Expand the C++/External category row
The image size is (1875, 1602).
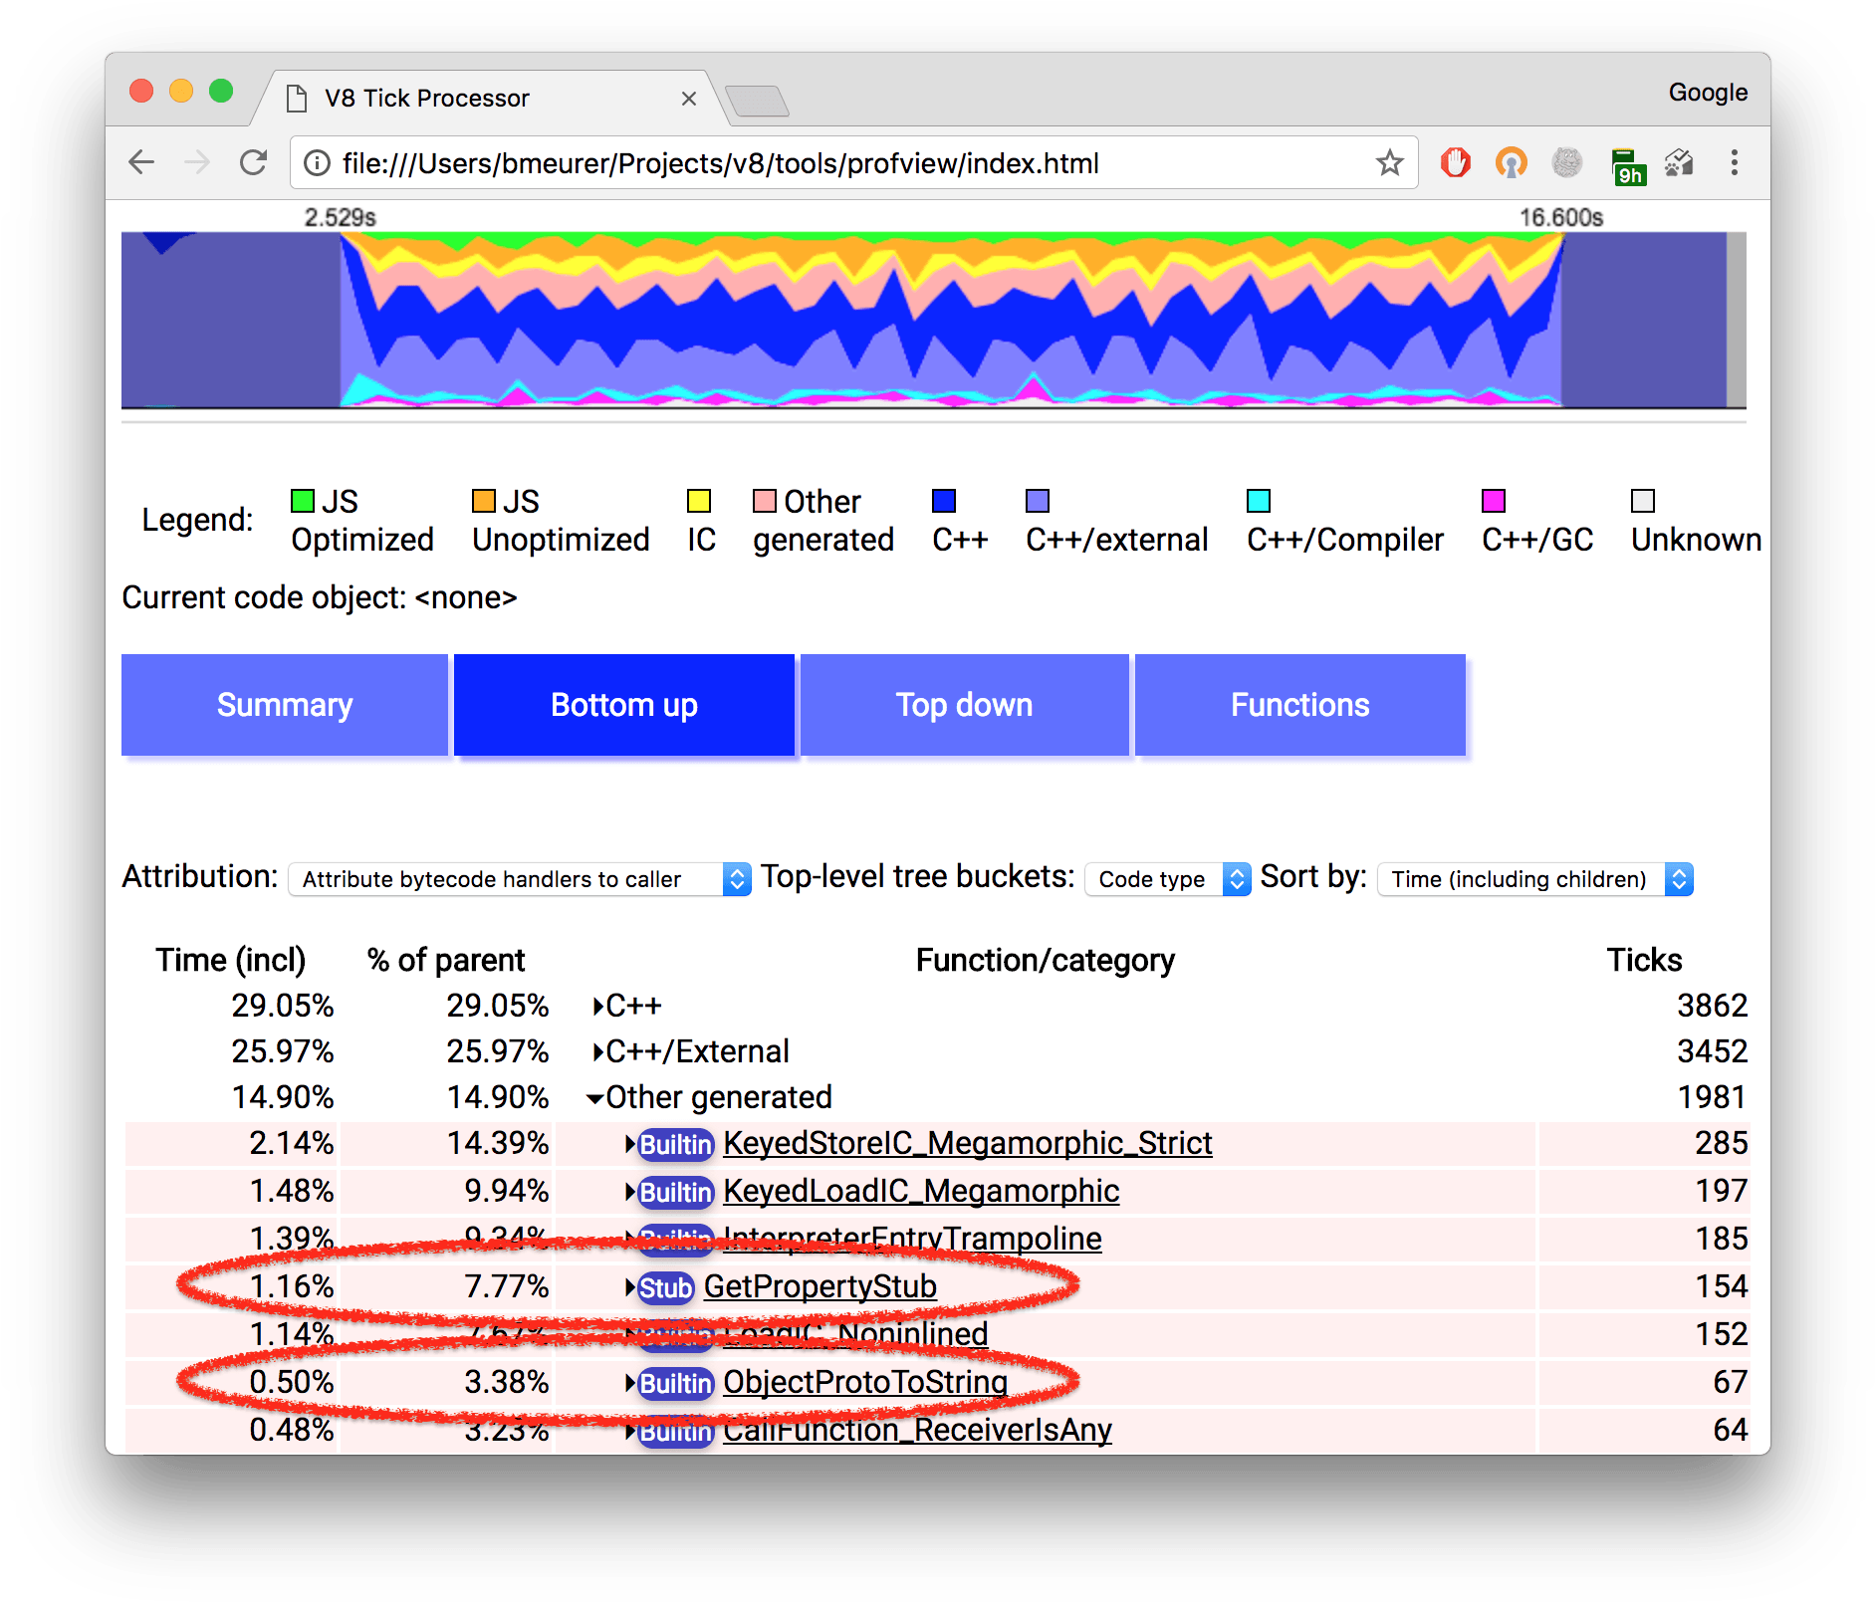click(597, 1052)
